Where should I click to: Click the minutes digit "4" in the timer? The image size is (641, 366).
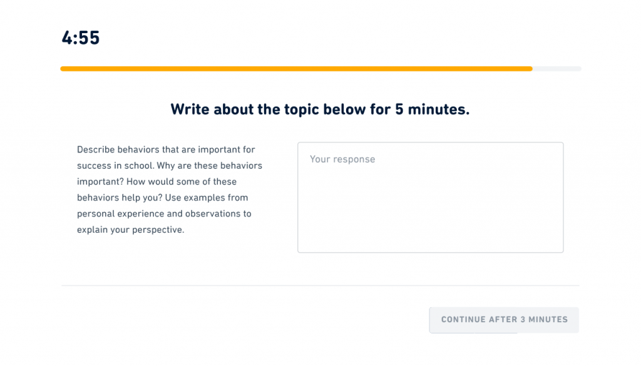pyautogui.click(x=67, y=38)
